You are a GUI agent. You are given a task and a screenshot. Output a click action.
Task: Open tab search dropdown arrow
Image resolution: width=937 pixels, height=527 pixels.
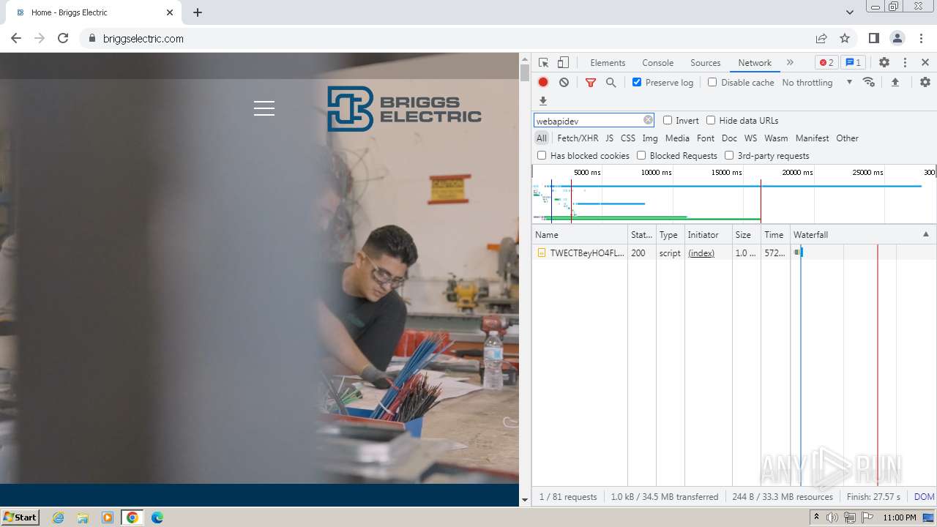[x=850, y=12]
